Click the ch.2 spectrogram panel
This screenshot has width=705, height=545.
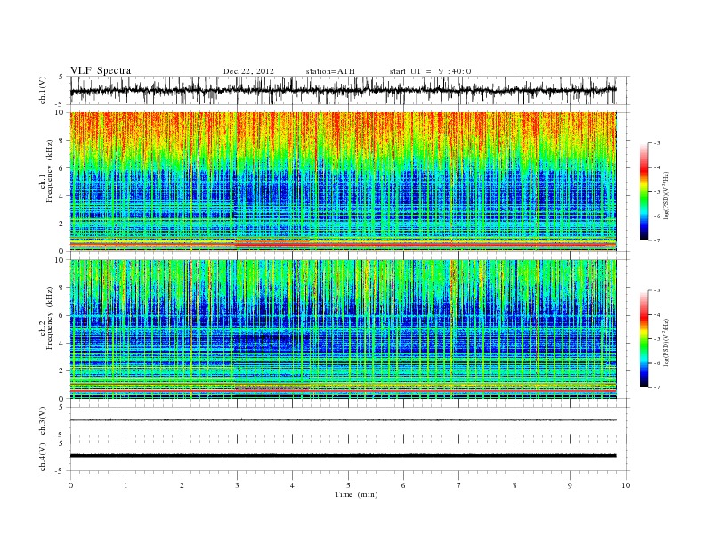click(343, 329)
